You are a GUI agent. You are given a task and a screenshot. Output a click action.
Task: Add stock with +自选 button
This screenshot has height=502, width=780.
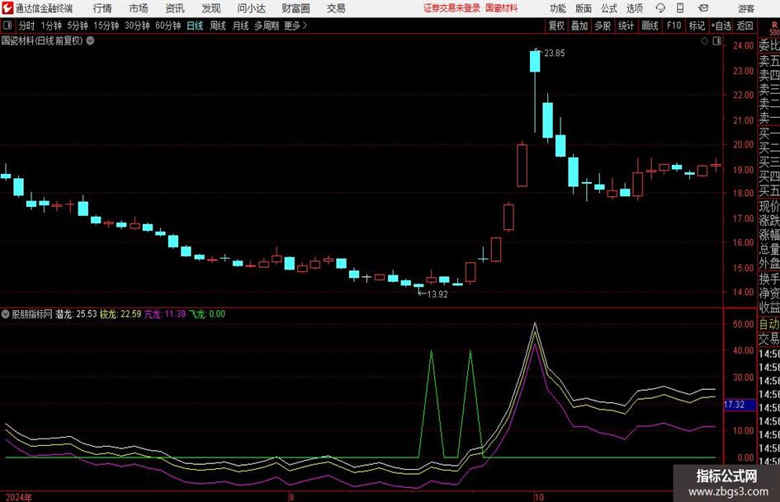tap(721, 26)
